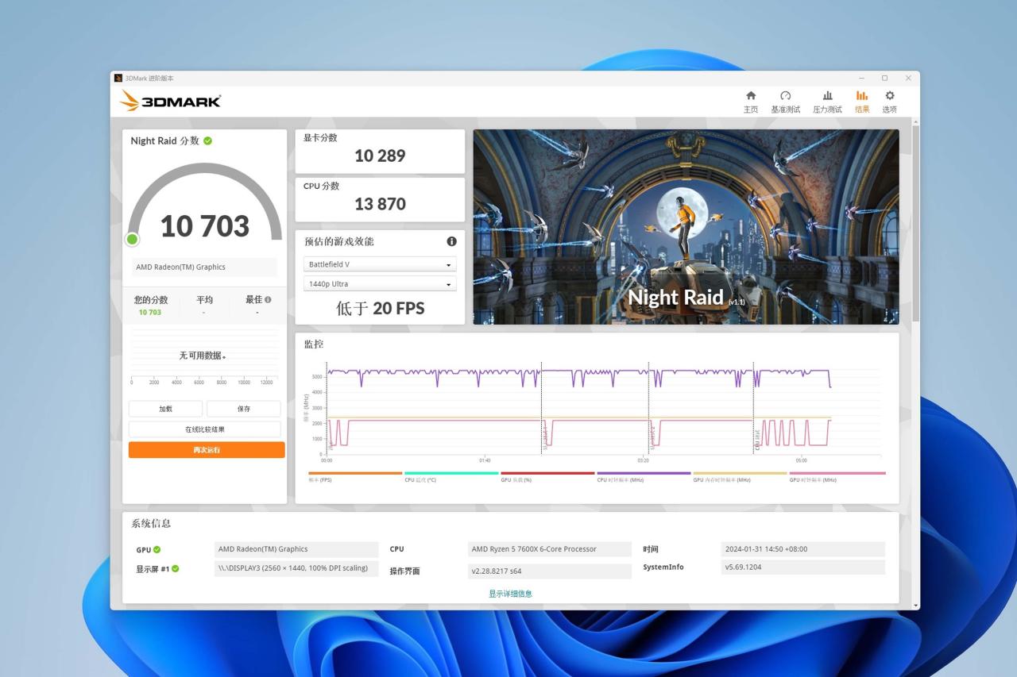Image resolution: width=1017 pixels, height=677 pixels.
Task: Click the 低于 20 FPS estimate text
Action: (380, 309)
